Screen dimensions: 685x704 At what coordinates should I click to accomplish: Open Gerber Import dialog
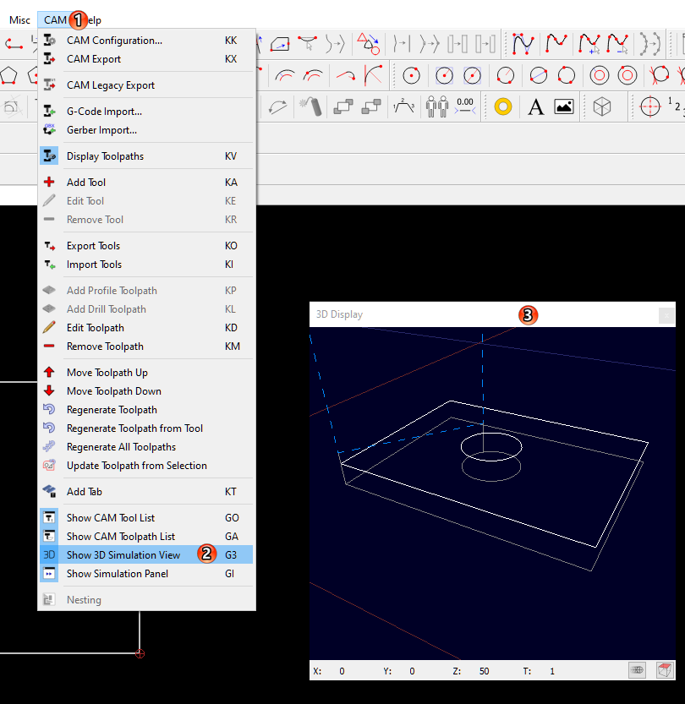(146, 130)
